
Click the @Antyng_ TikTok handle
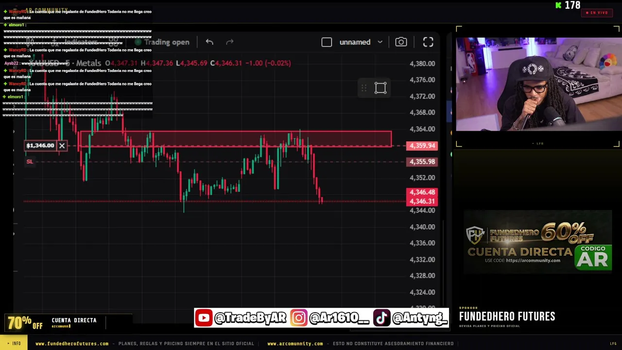(x=420, y=318)
